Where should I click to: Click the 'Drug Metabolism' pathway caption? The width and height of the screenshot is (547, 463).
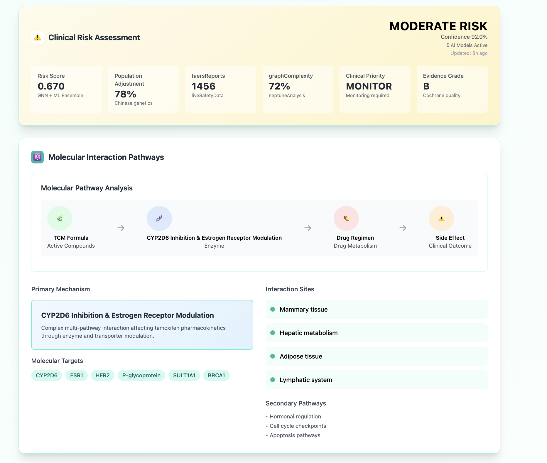(x=355, y=246)
